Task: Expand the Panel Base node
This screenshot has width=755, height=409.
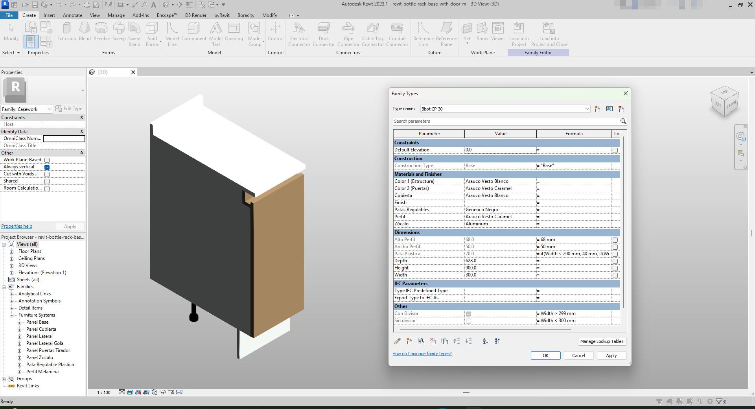Action: (20, 322)
